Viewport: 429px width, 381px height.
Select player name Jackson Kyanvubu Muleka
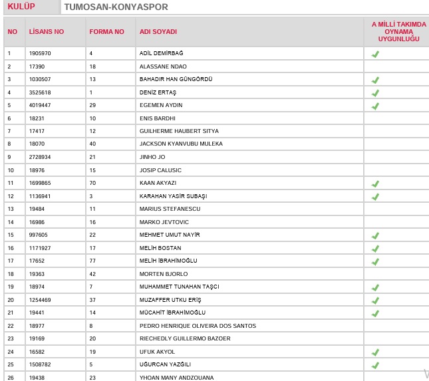tap(181, 144)
